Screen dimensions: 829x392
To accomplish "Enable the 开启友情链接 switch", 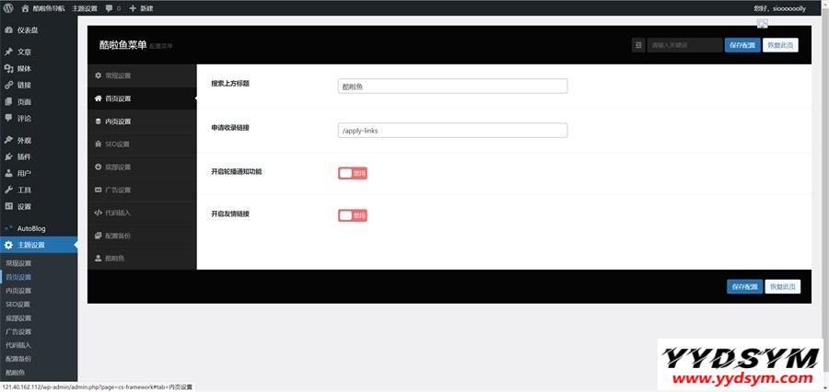I will click(x=353, y=215).
